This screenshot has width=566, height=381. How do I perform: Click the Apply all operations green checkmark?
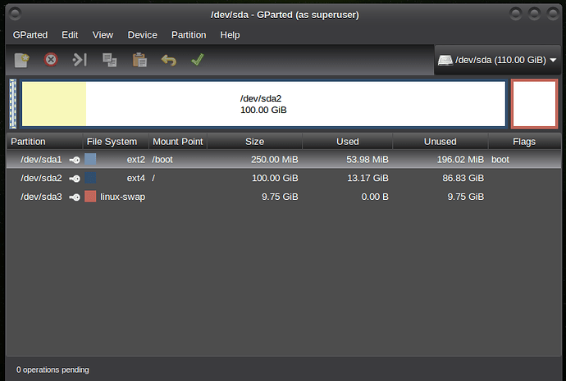[x=198, y=60]
